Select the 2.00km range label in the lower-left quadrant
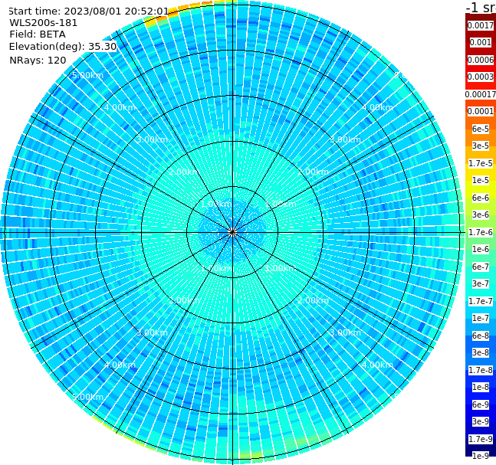This screenshot has width=496, height=465. [x=185, y=300]
